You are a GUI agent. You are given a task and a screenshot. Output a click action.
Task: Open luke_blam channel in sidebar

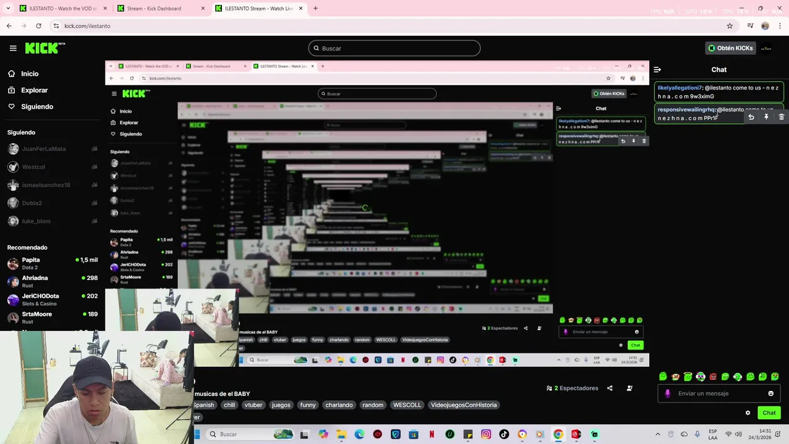coord(52,221)
